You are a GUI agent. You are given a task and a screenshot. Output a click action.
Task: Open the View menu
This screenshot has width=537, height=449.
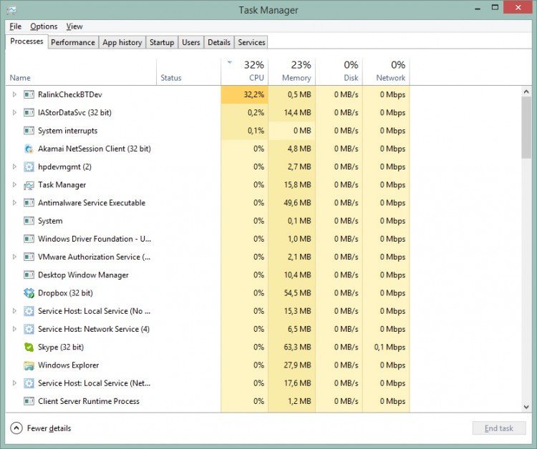(74, 26)
